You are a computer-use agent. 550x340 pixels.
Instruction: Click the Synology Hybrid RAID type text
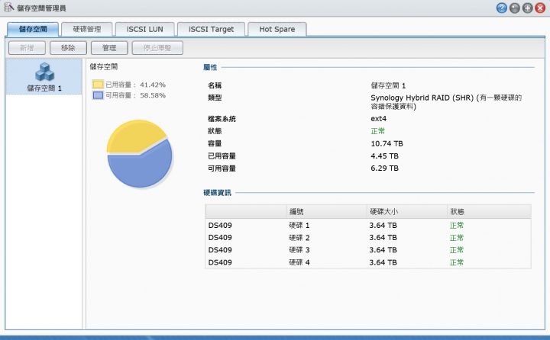pos(446,102)
